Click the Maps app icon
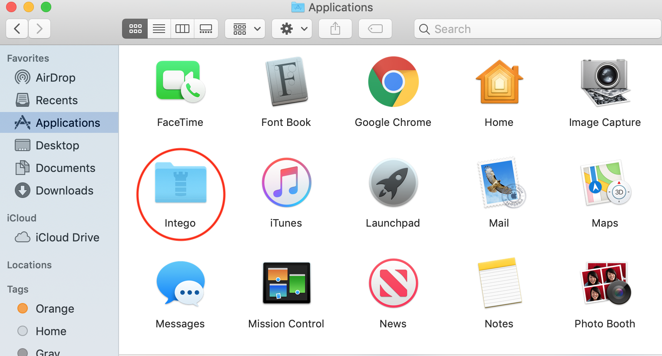The width and height of the screenshot is (662, 356). pyautogui.click(x=606, y=182)
